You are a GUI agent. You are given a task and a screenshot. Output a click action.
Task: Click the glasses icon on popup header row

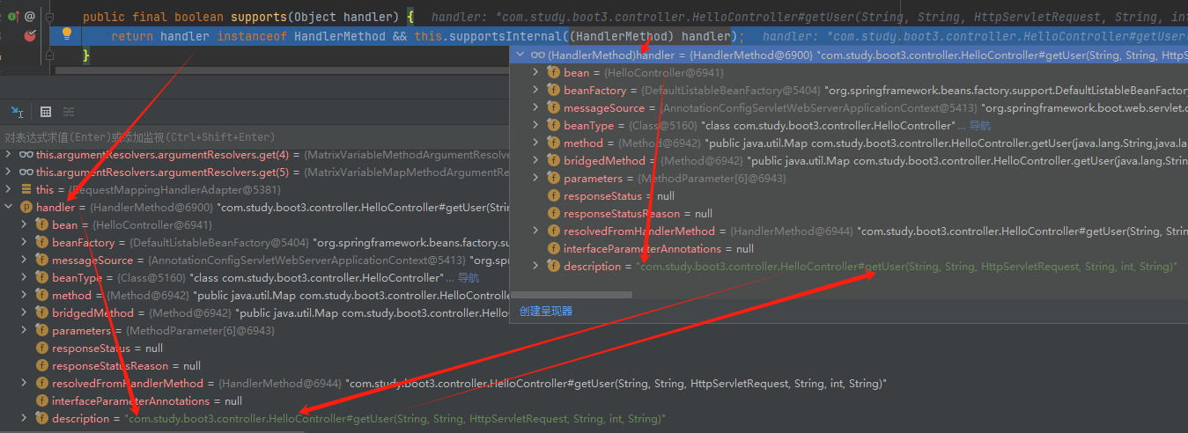[537, 55]
